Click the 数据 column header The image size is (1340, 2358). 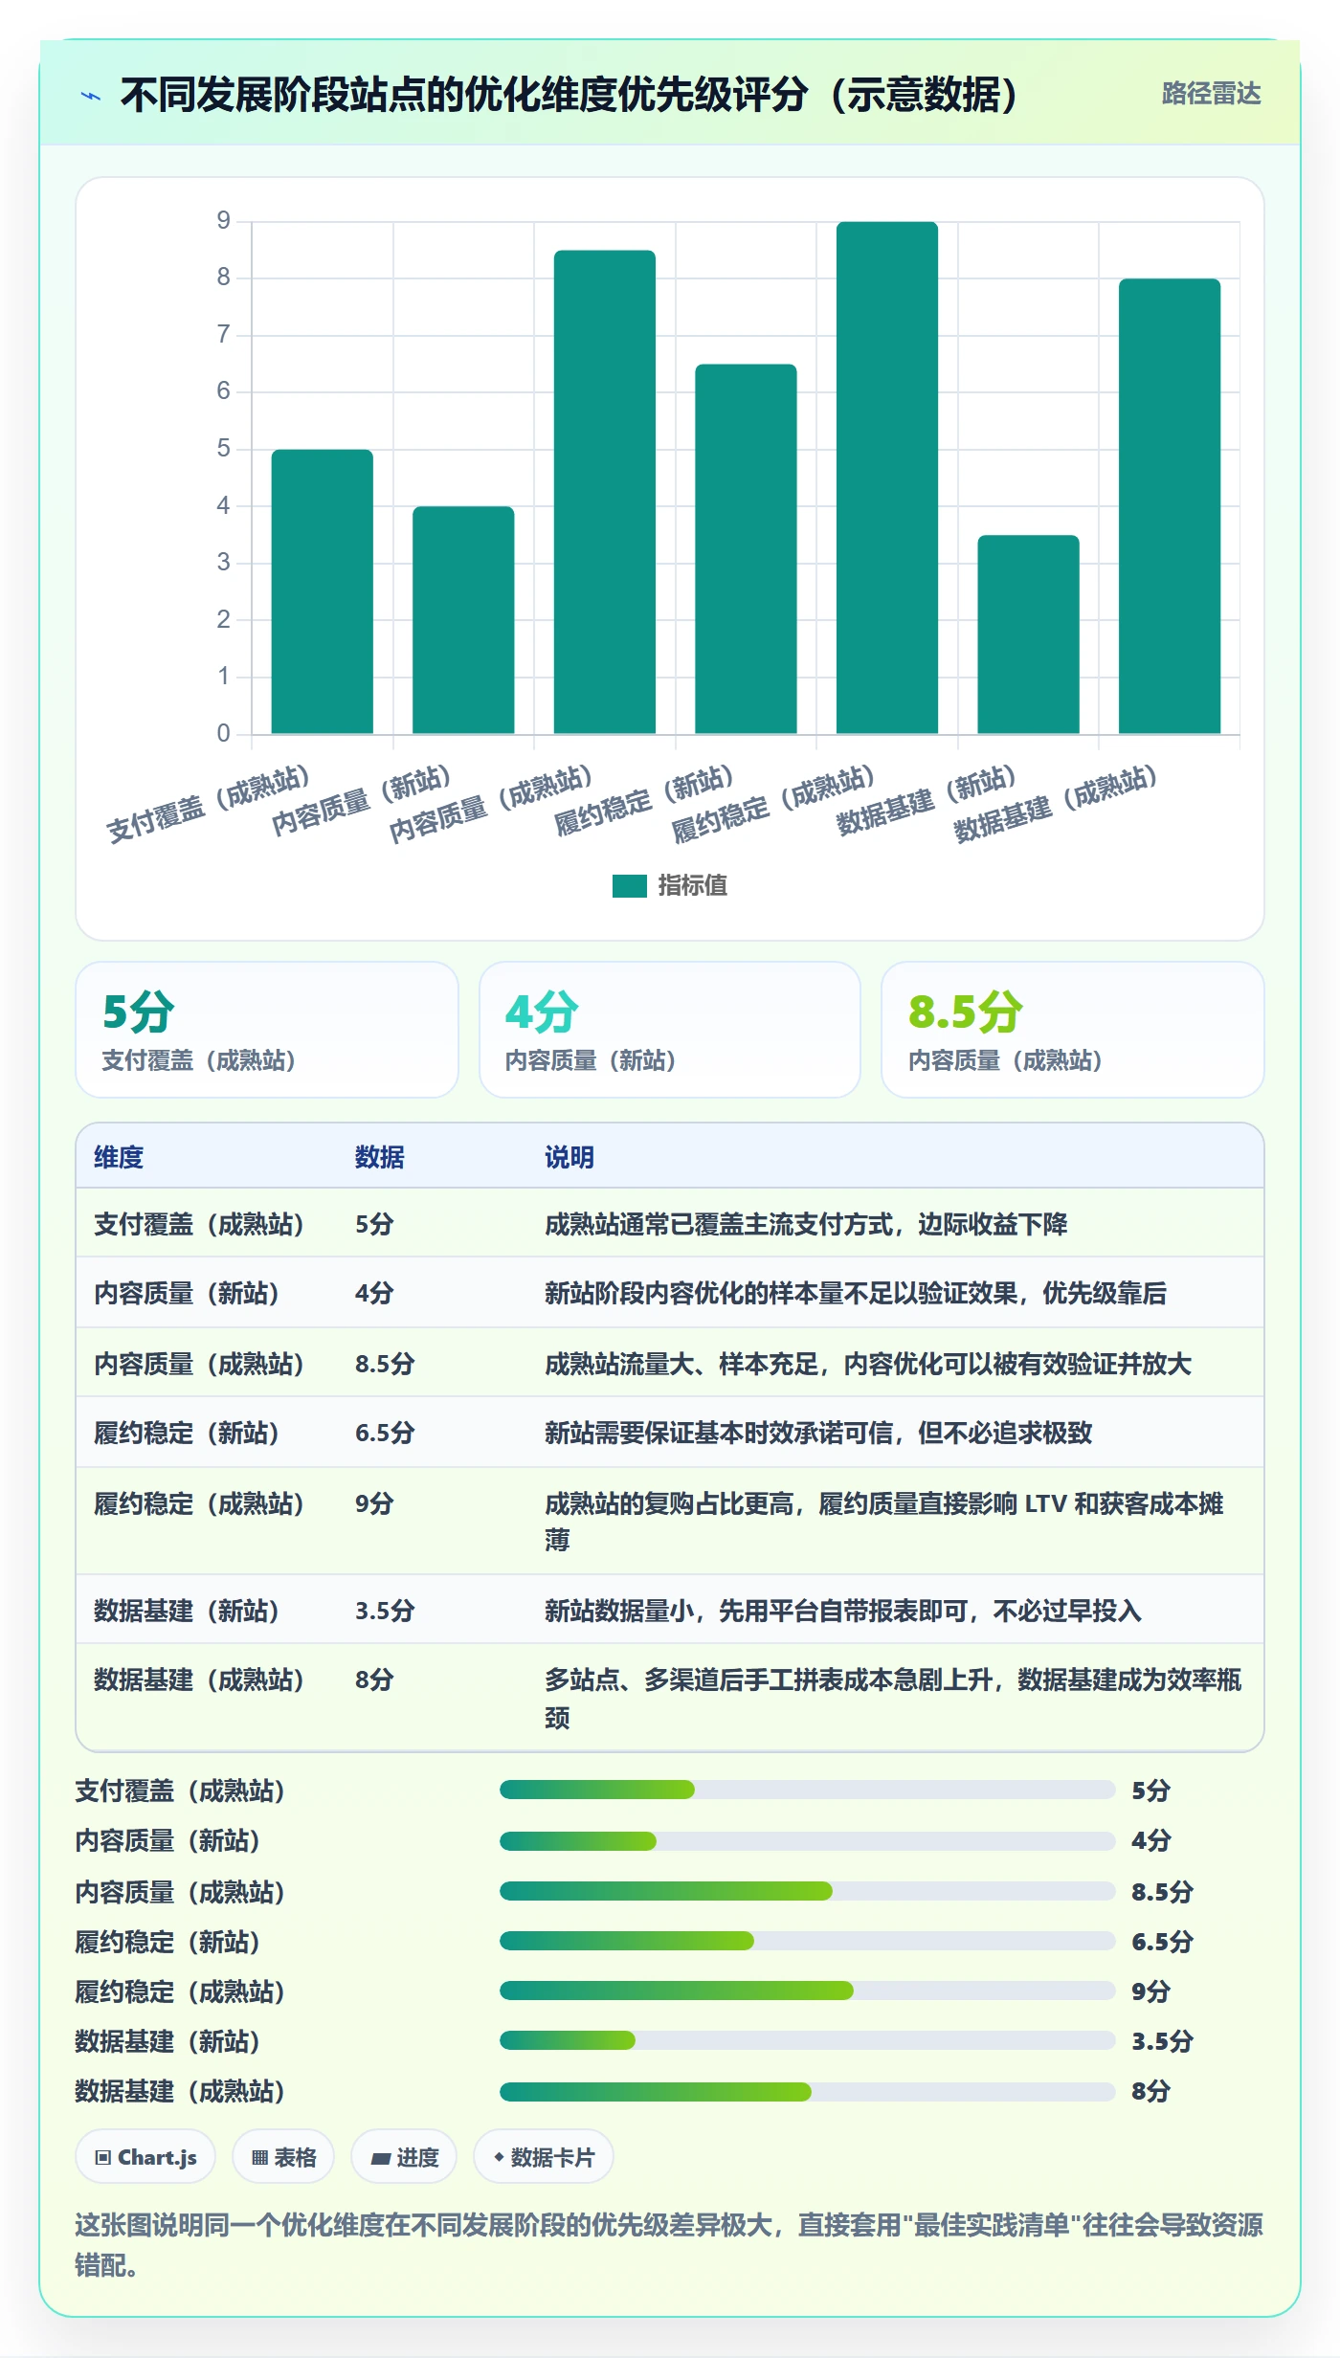coord(380,1157)
